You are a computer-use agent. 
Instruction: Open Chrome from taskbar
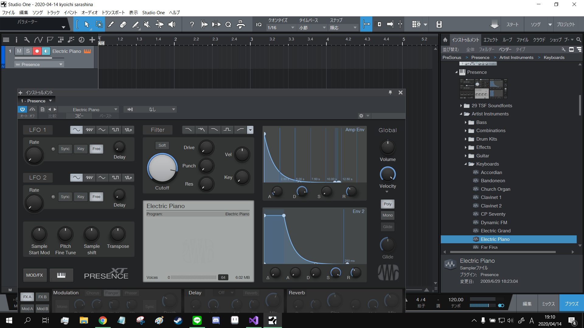103,320
